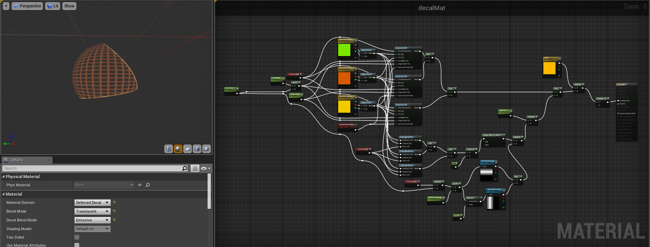The image size is (650, 247).
Task: Open the Show viewport menu
Action: pyautogui.click(x=69, y=6)
